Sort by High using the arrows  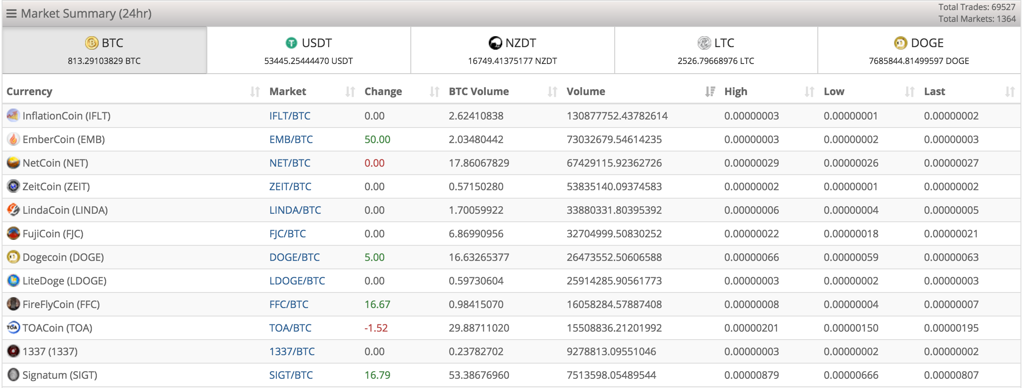809,92
